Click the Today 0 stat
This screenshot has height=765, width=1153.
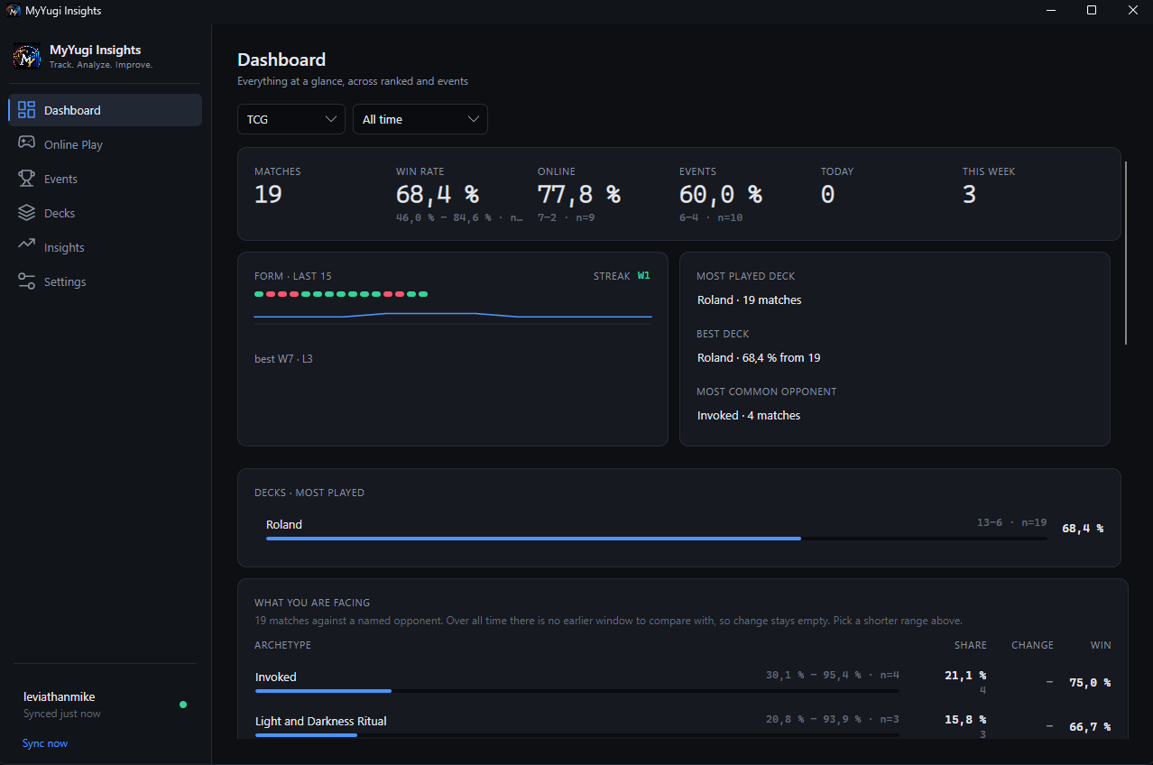pos(837,187)
